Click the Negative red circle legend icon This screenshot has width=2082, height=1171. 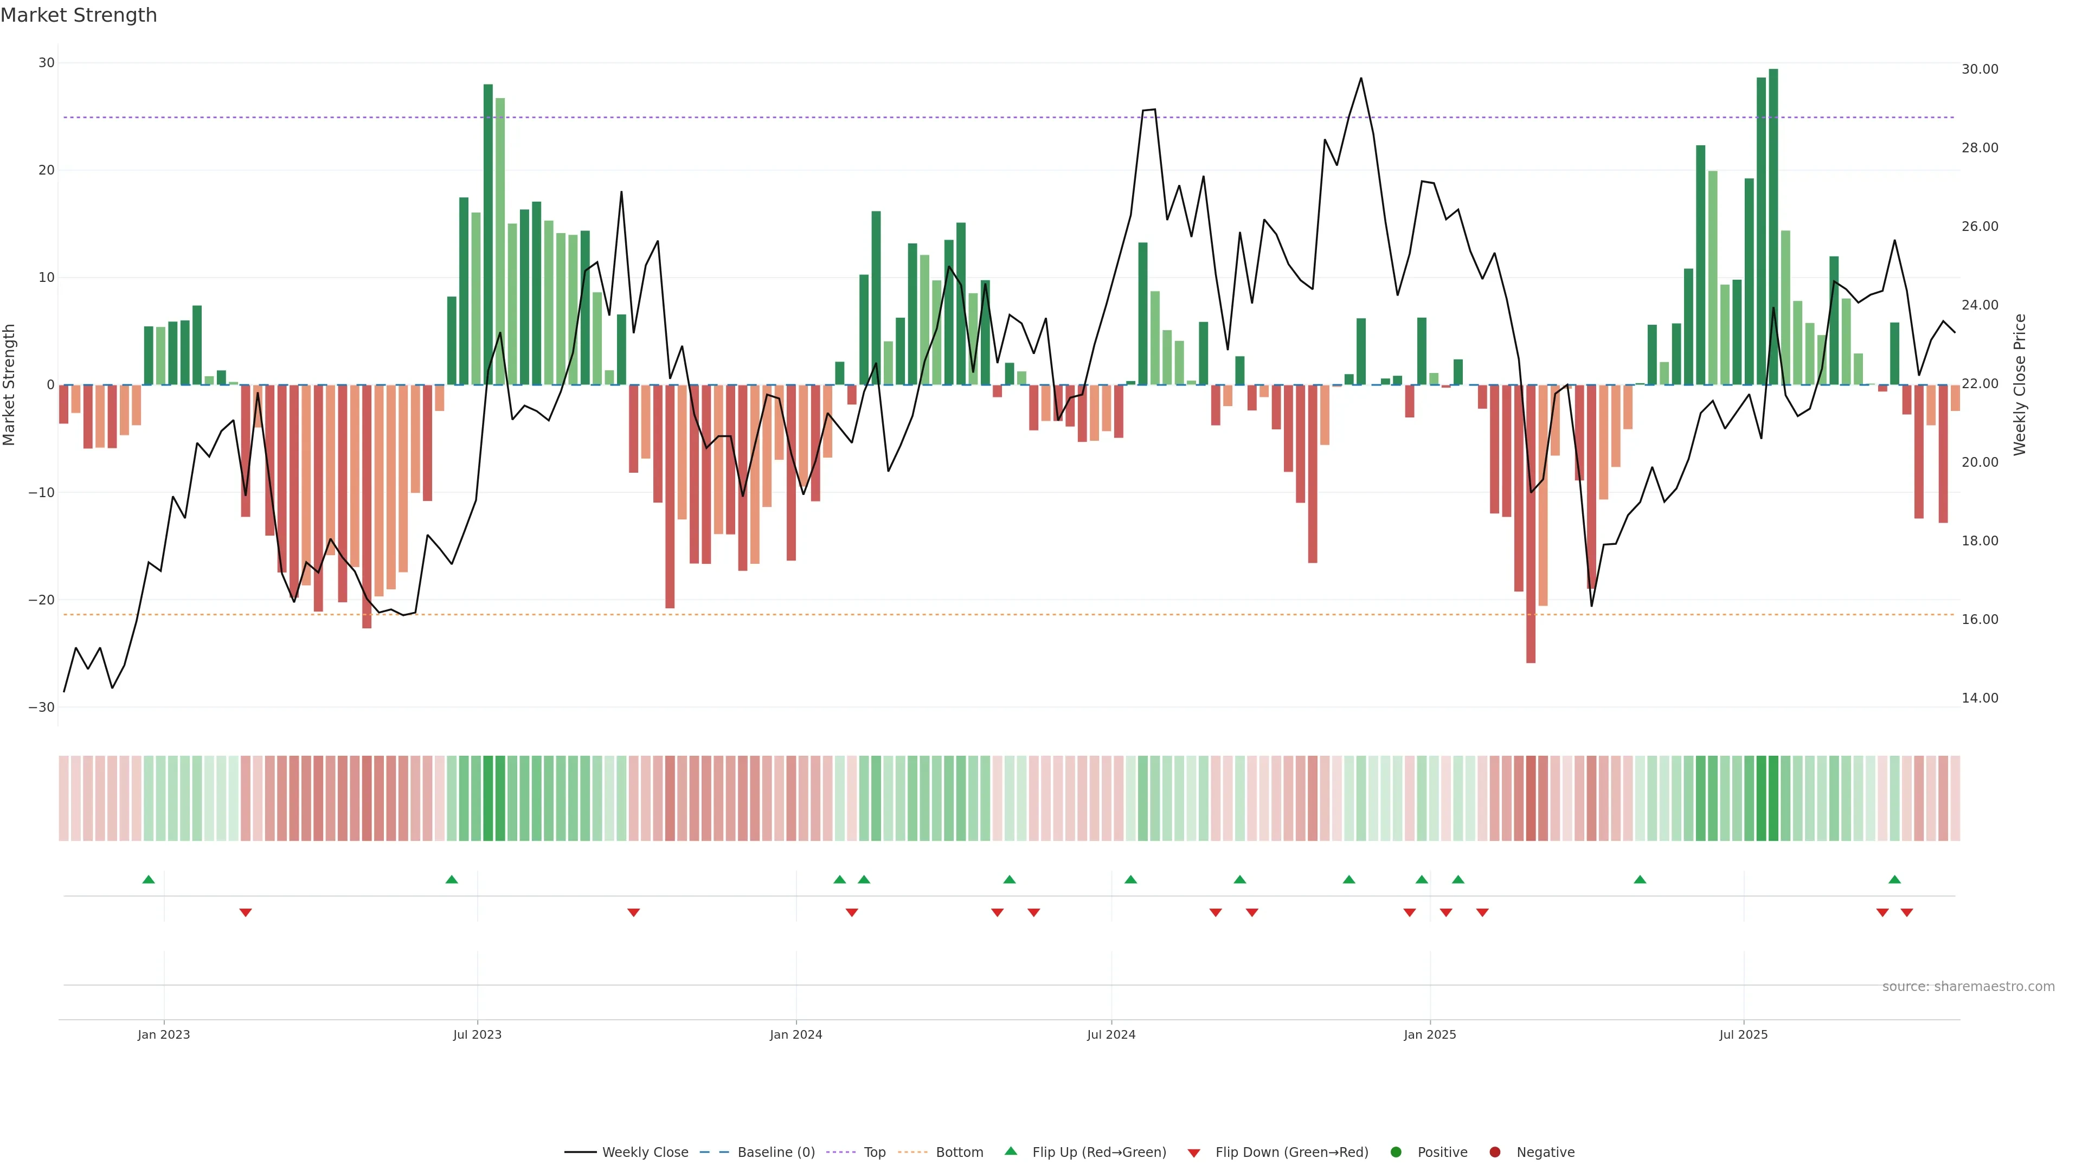pos(1494,1153)
